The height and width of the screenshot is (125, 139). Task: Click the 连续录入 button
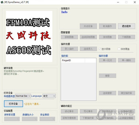point(88,49)
